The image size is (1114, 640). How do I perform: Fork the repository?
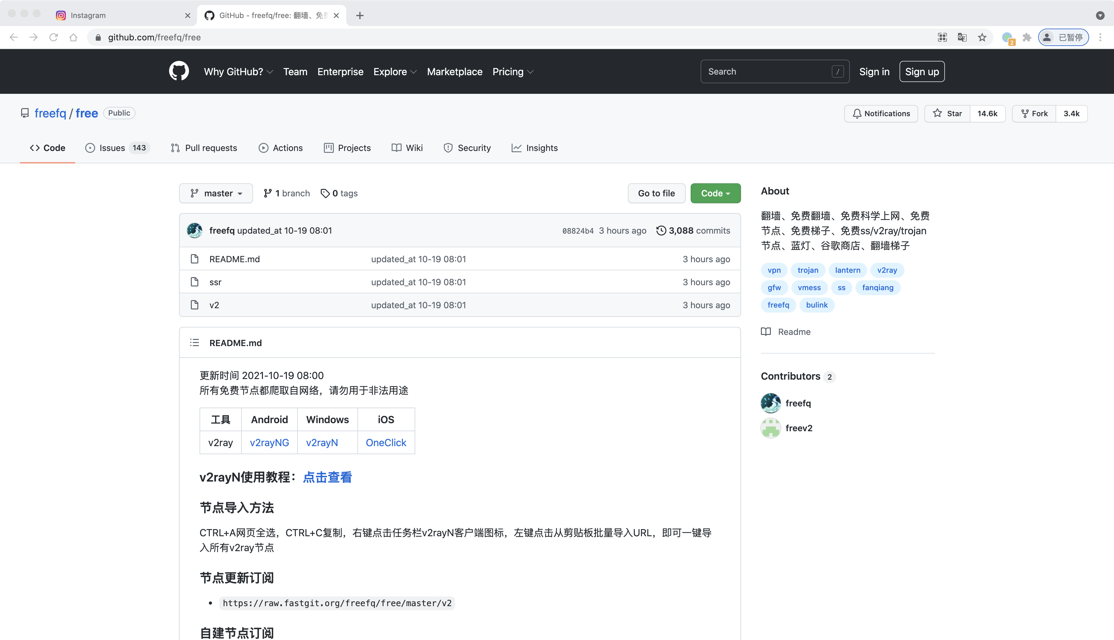[x=1034, y=113]
